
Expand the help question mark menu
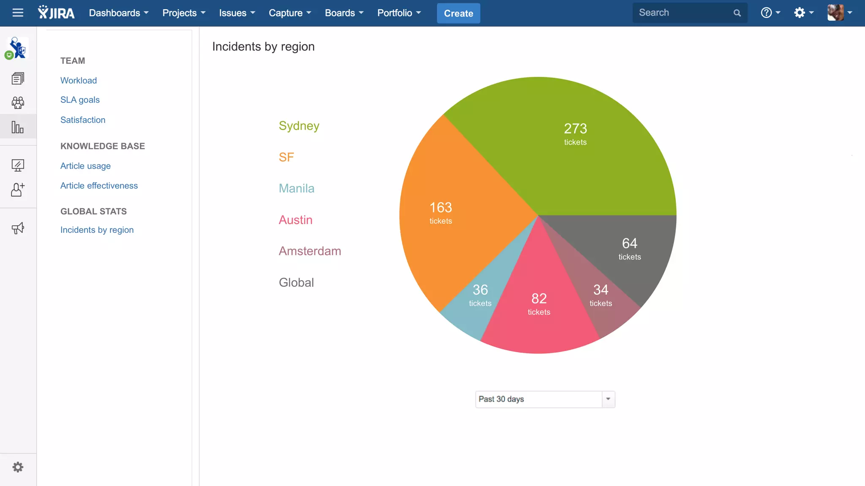pos(770,13)
